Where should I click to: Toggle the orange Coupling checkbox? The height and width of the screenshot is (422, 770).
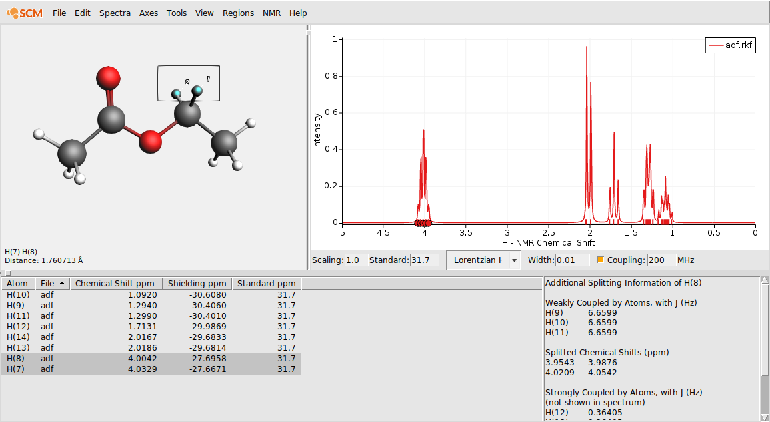pos(600,260)
